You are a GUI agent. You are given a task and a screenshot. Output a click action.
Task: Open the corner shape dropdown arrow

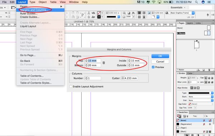pos(158,17)
